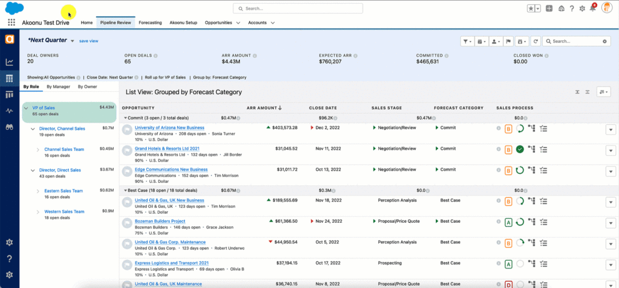Screen dimensions: 619x288
Task: Click the notifications bell icon
Action: pos(592,8)
